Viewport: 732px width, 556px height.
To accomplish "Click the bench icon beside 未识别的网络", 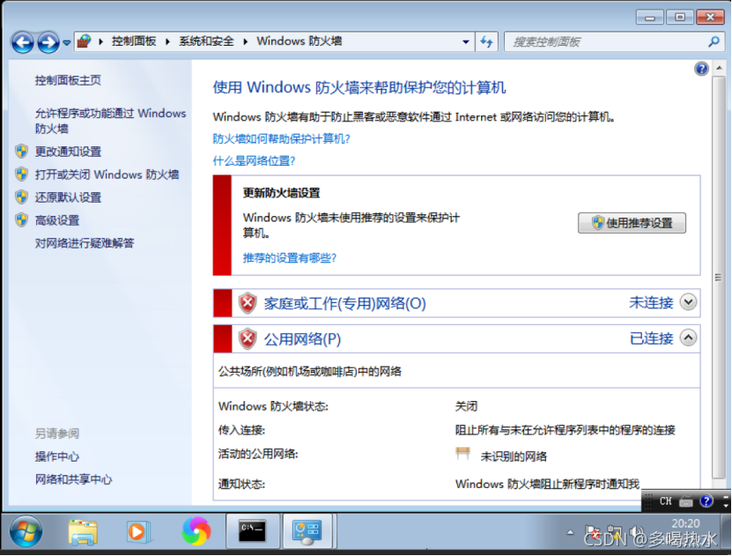I will (462, 454).
